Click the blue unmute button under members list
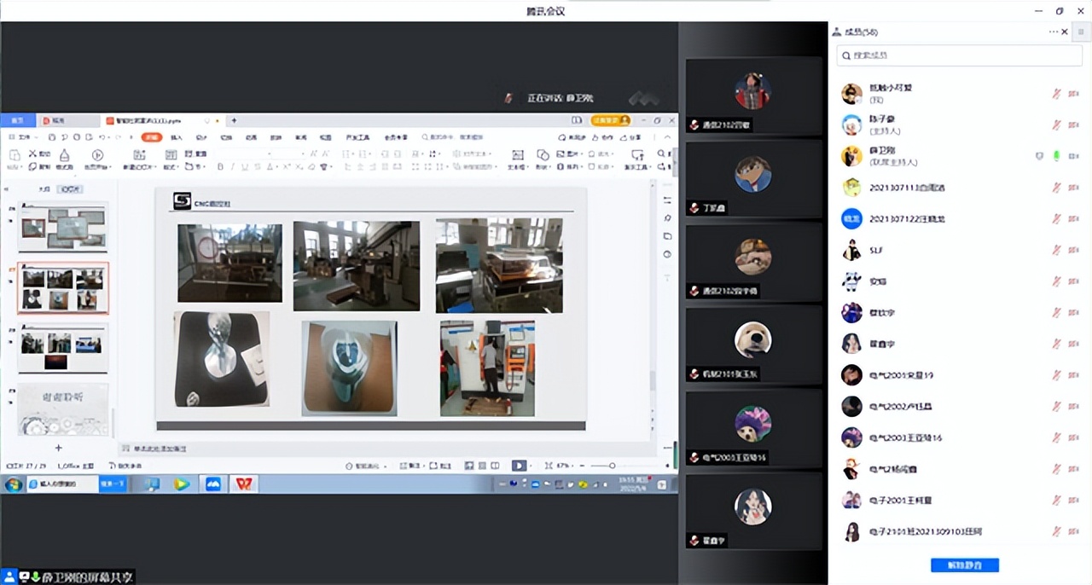 pos(964,565)
